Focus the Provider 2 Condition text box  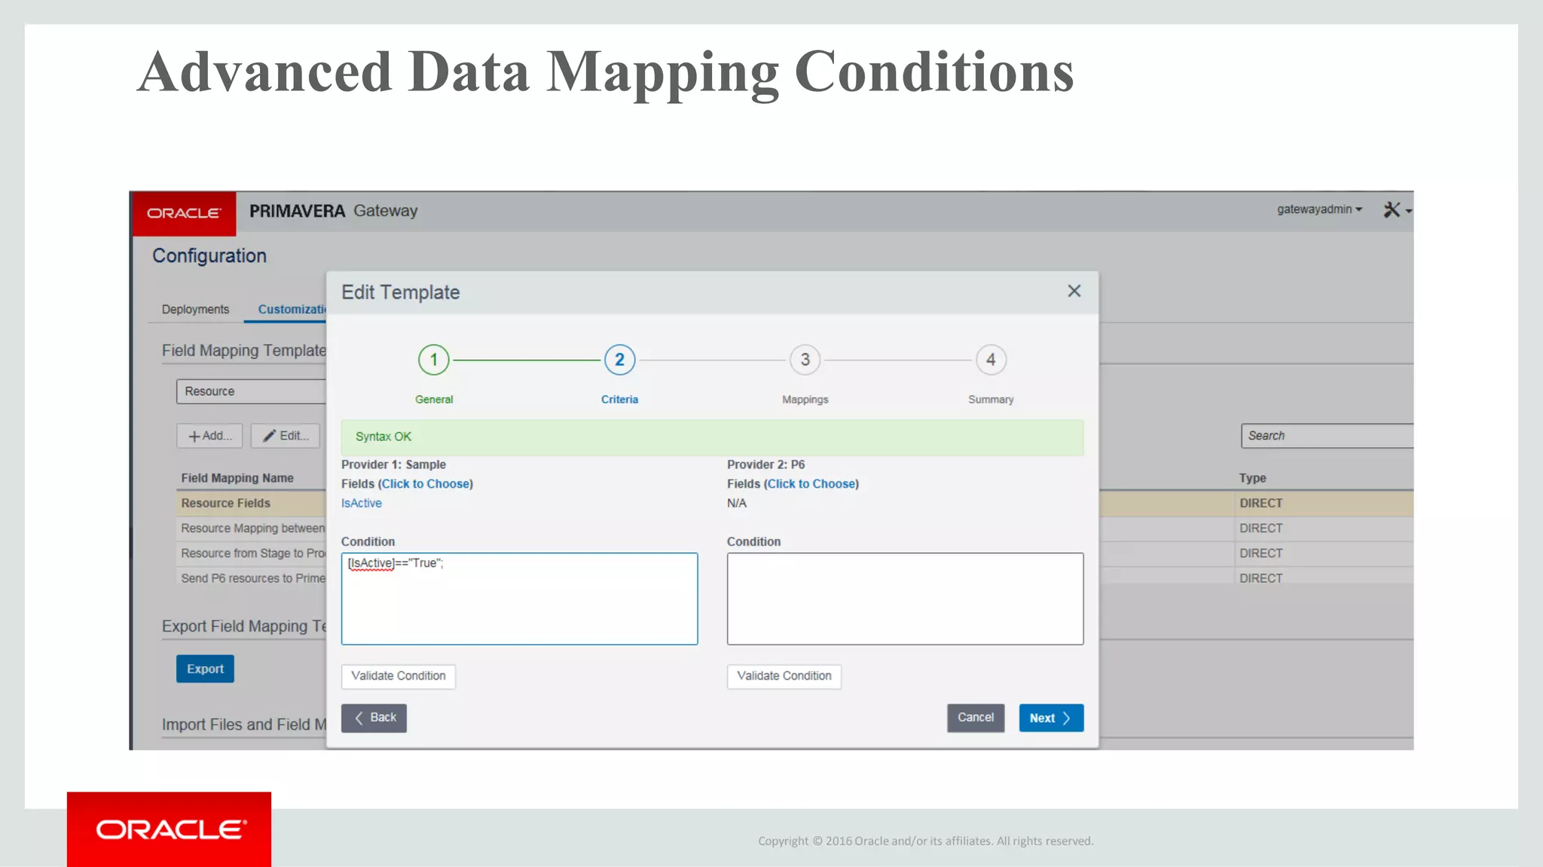905,599
